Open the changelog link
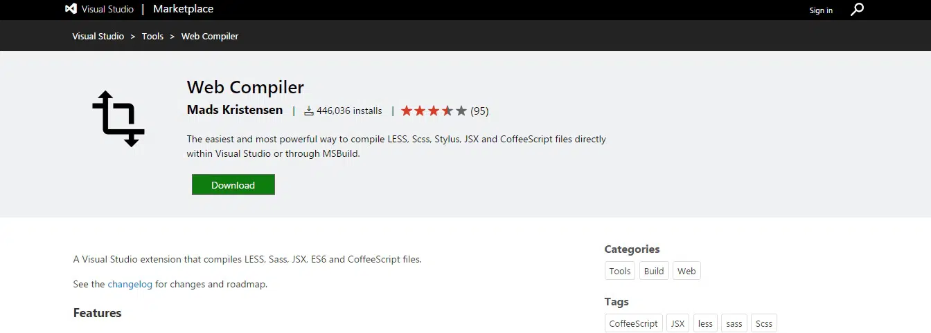This screenshot has height=333, width=931. click(130, 284)
